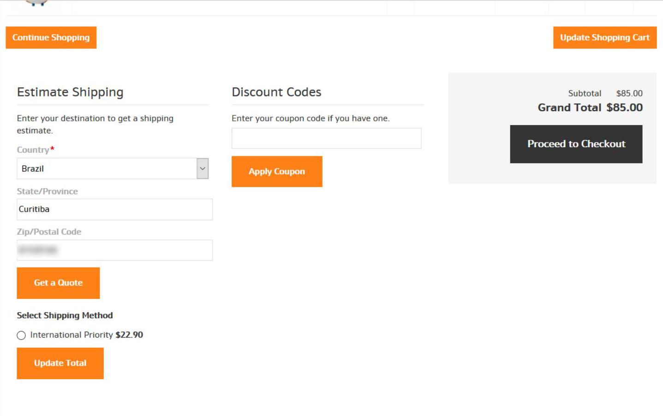This screenshot has height=416, width=663.
Task: Focus the coupon code text field
Action: pyautogui.click(x=326, y=138)
